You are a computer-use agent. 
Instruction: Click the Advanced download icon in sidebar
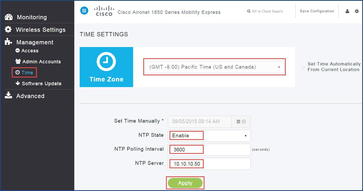(x=9, y=96)
